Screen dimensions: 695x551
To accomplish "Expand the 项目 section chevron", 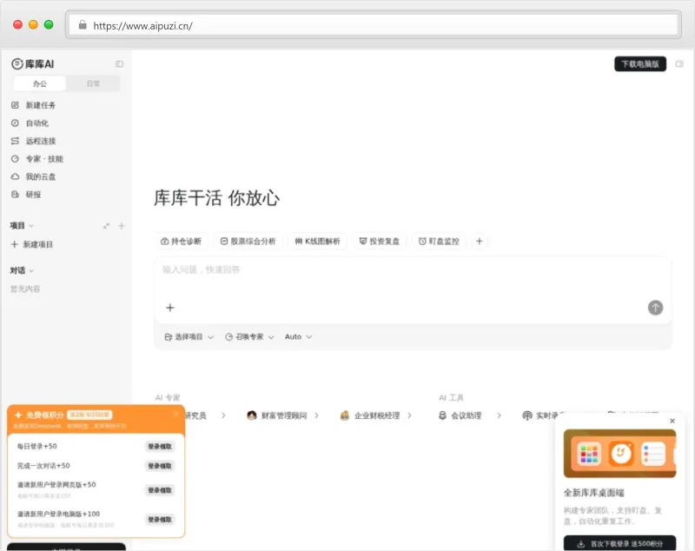I will [31, 226].
